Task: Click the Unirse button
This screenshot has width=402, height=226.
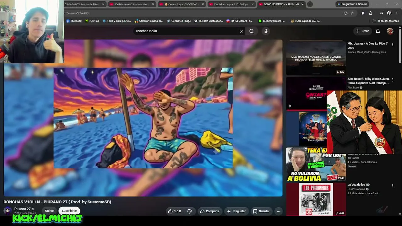Action: coord(49,211)
